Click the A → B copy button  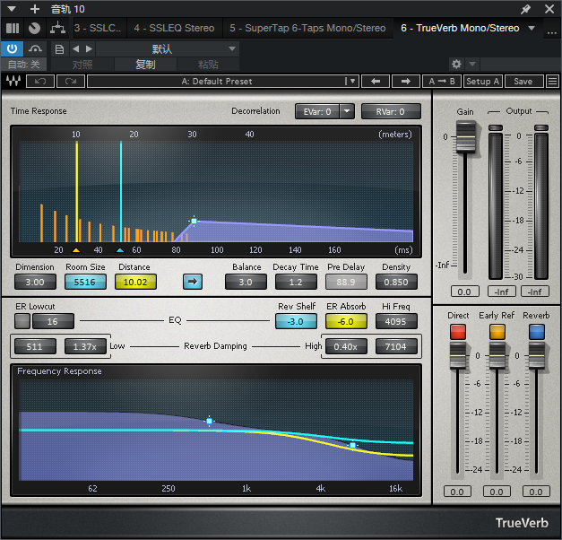click(x=442, y=82)
